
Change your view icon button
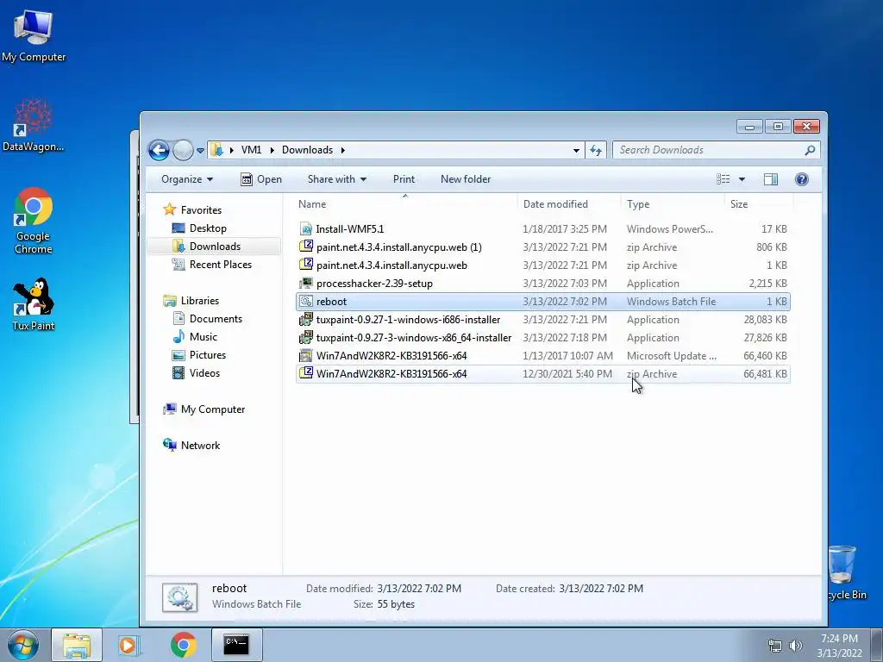point(723,179)
